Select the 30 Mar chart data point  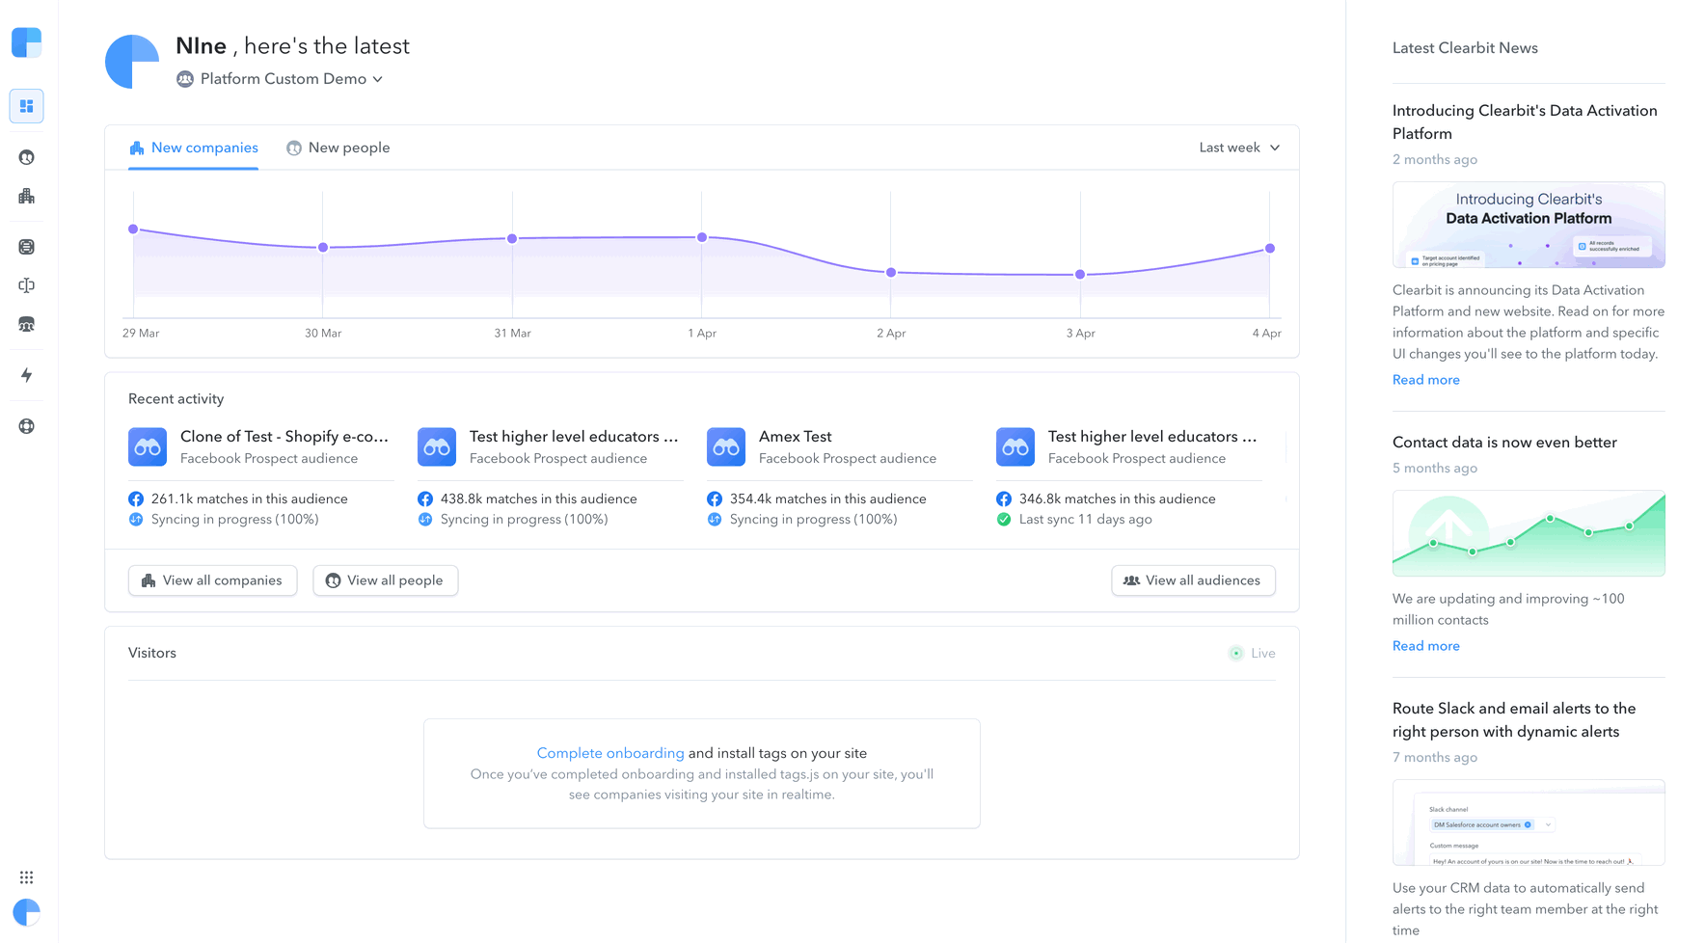tap(323, 248)
